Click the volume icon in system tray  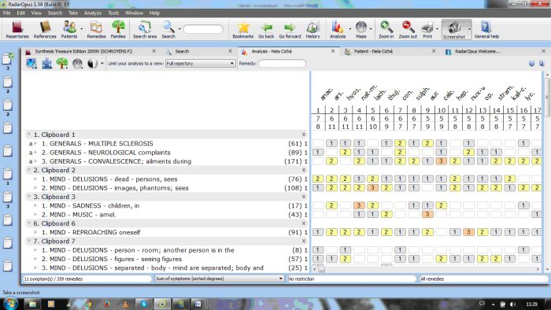[512, 304]
